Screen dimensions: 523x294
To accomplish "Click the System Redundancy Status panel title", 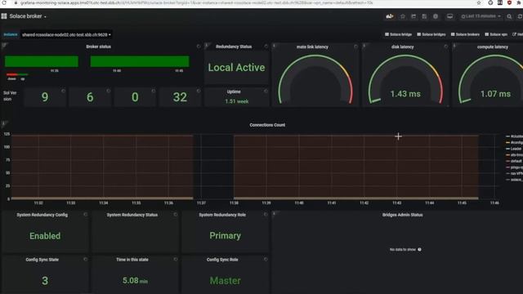I will tap(132, 215).
